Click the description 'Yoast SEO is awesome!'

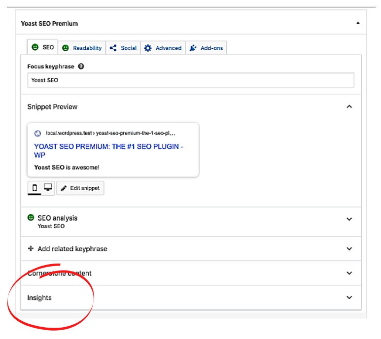tap(67, 168)
